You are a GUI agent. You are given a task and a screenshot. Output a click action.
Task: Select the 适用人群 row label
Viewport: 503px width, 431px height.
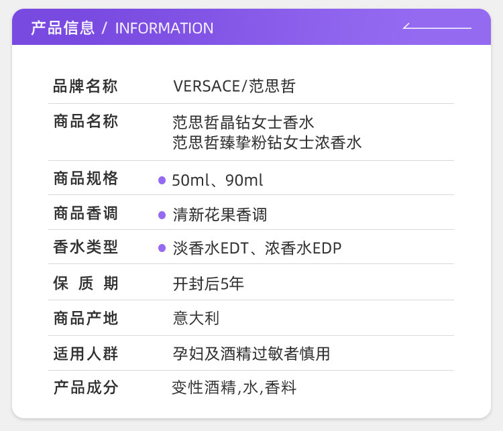coord(85,353)
